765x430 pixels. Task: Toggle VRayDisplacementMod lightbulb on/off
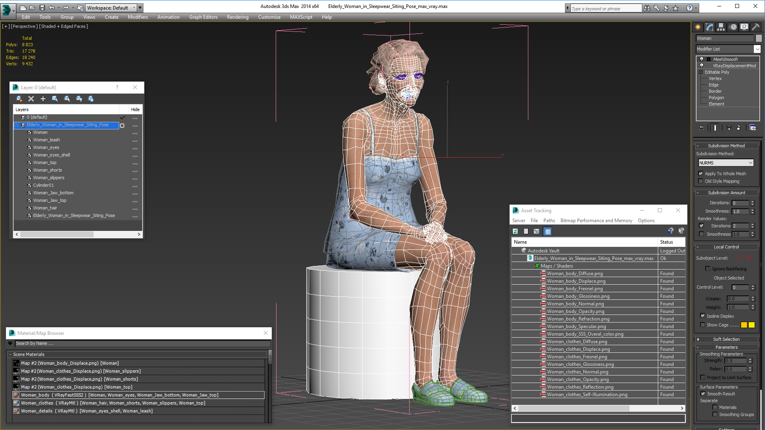702,65
